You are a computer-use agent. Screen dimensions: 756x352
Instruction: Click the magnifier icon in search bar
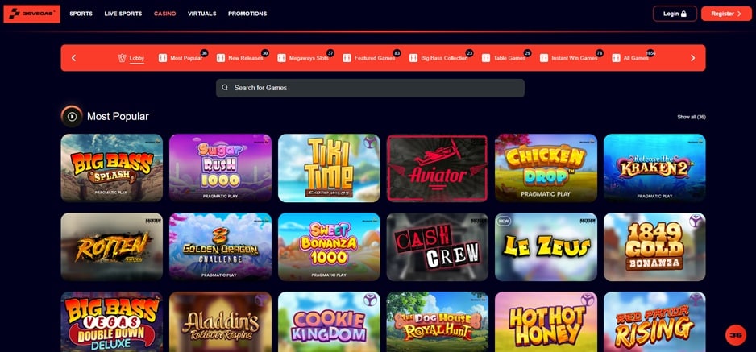tap(225, 88)
